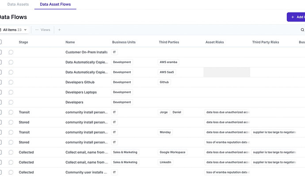Click the AWS eramba third party tag

coord(168,62)
